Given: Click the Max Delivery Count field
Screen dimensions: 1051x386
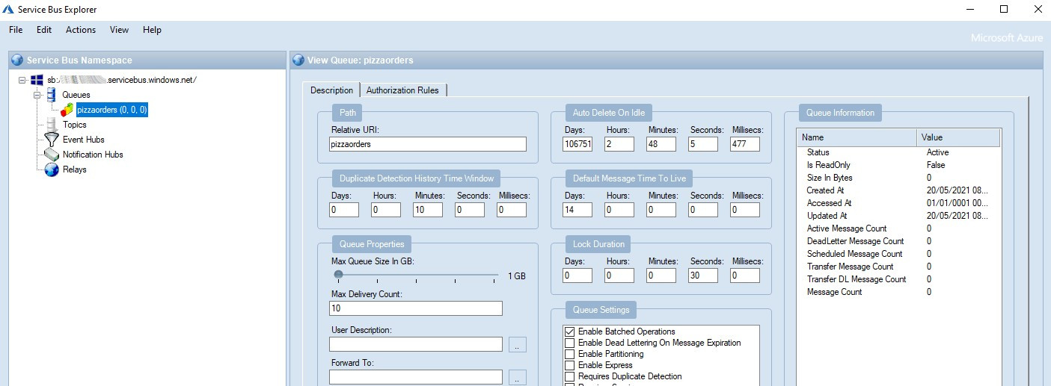Looking at the screenshot, I should 415,308.
